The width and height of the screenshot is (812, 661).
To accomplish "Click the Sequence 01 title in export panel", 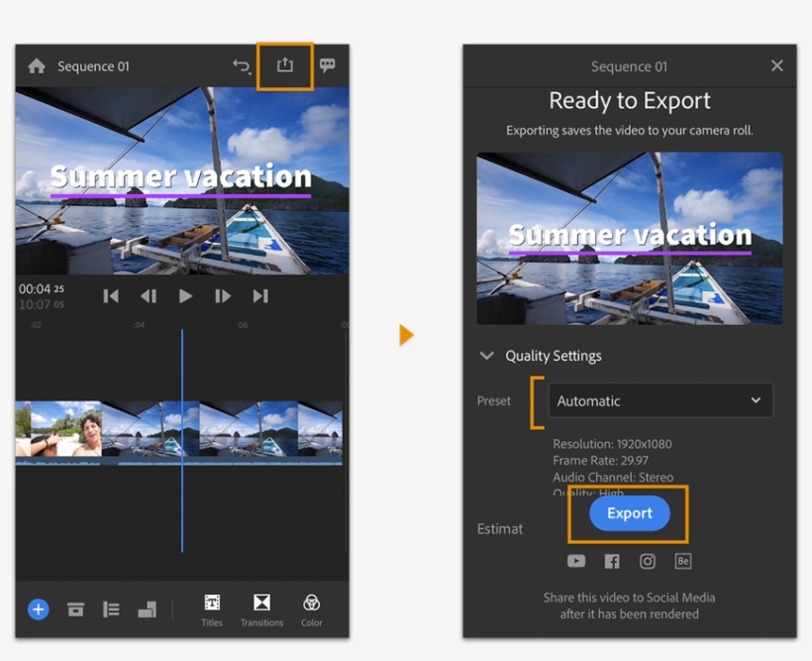I will pyautogui.click(x=629, y=65).
